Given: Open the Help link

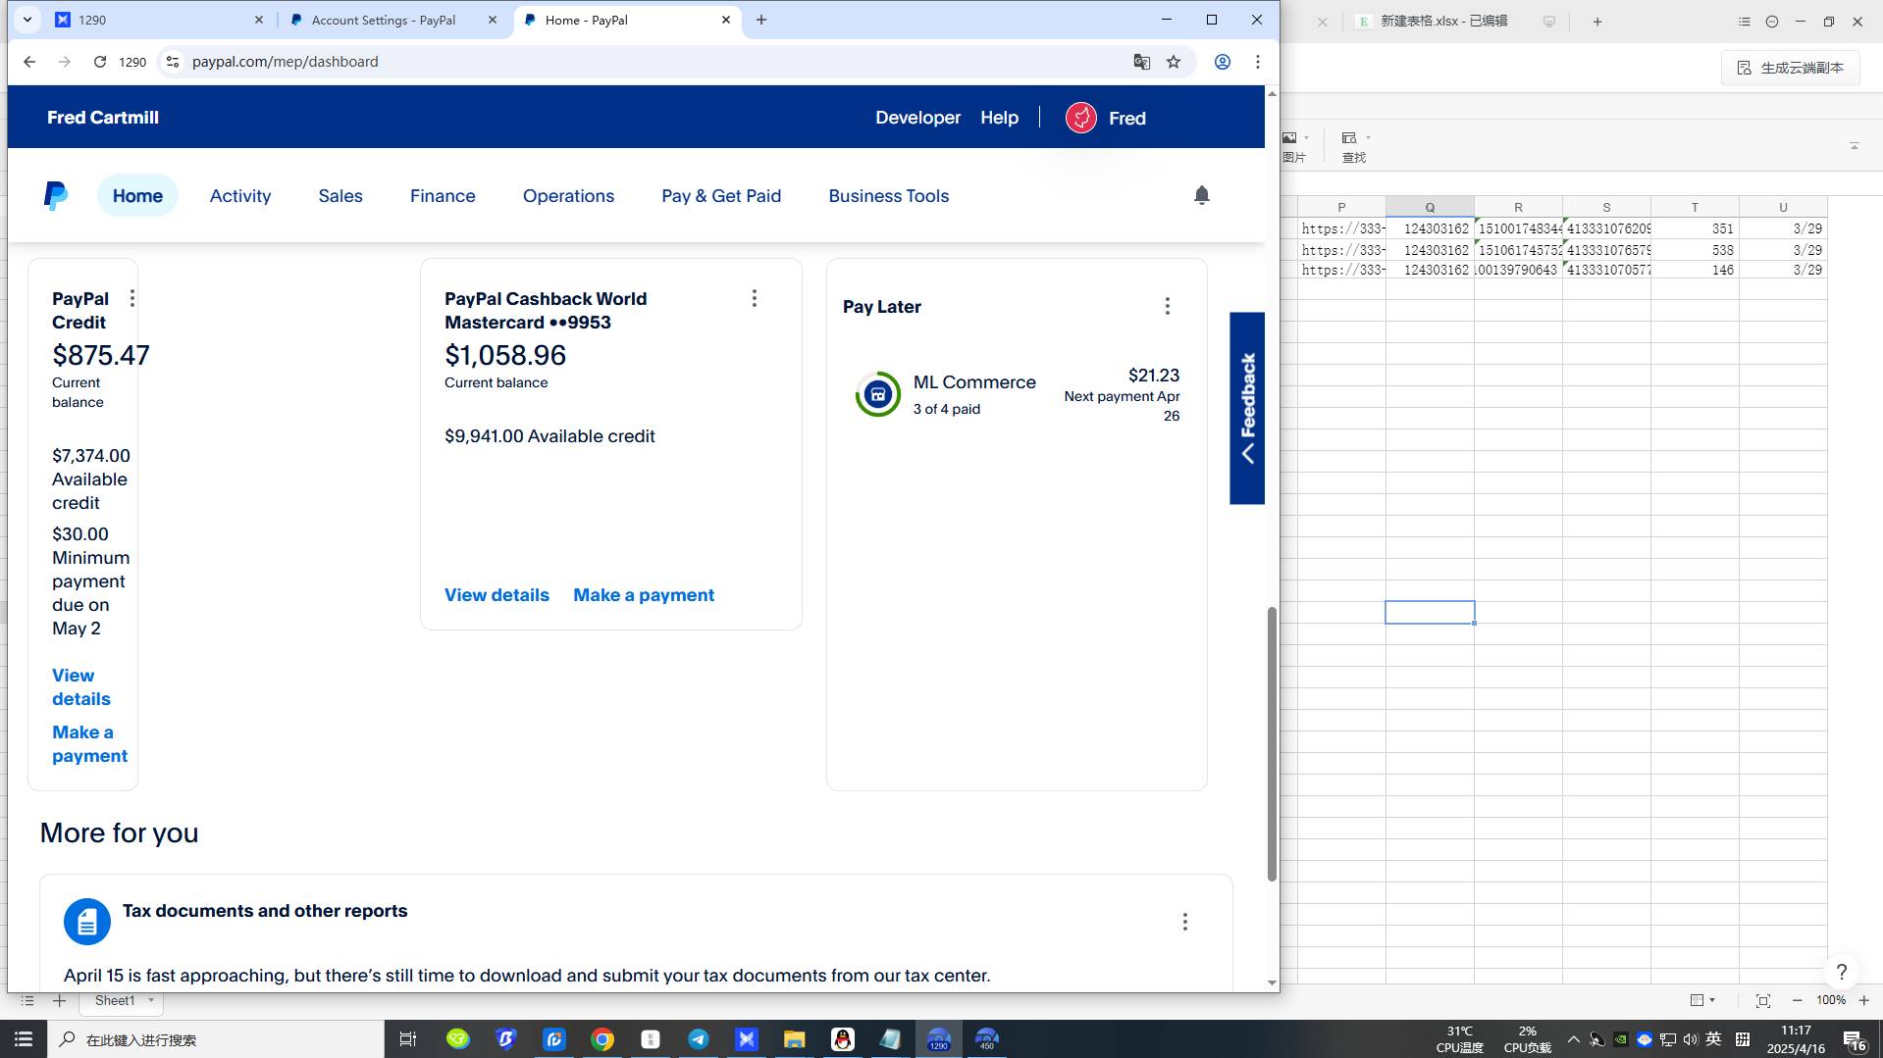Looking at the screenshot, I should [x=999, y=118].
